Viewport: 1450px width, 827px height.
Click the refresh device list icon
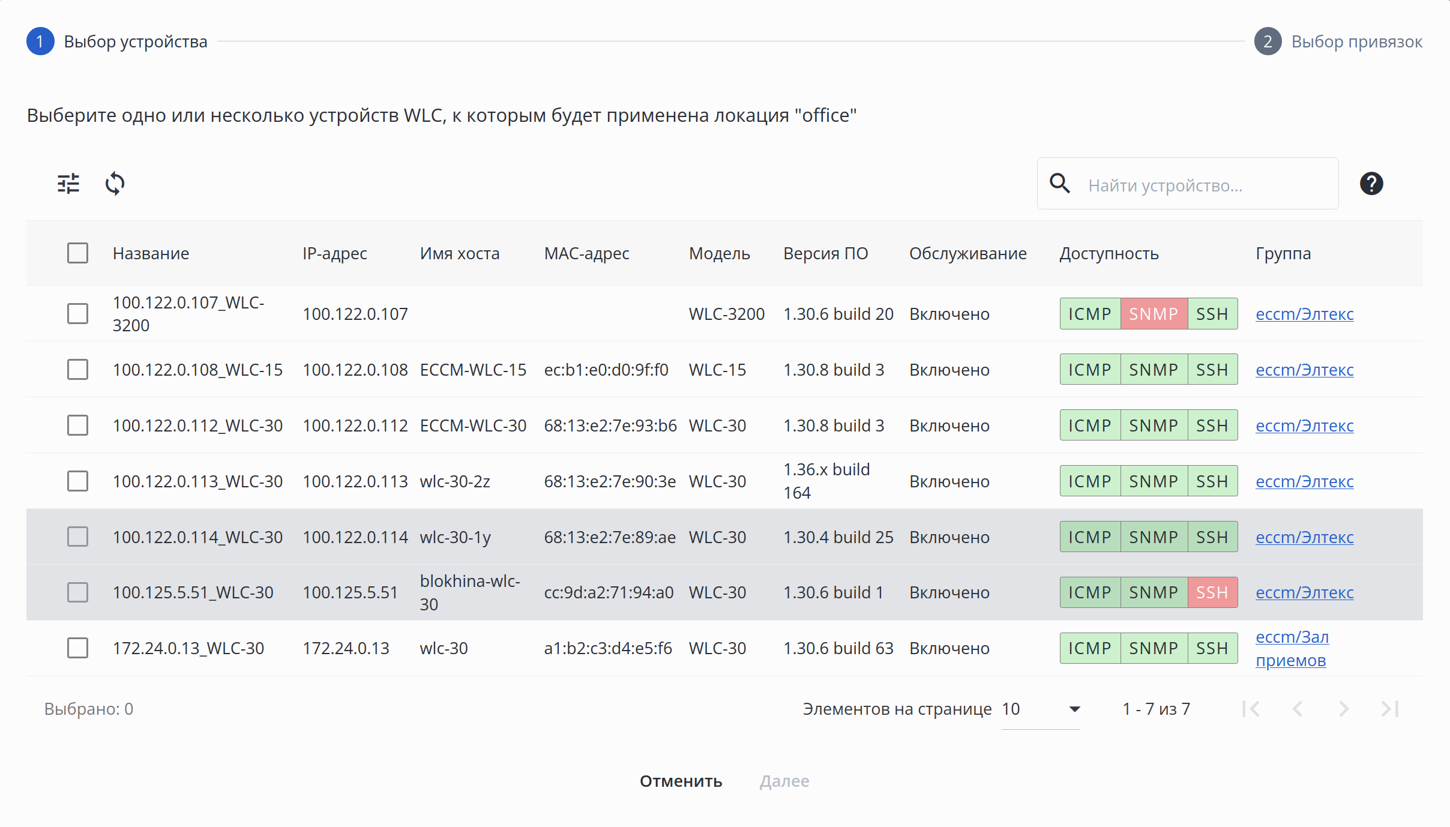(115, 184)
